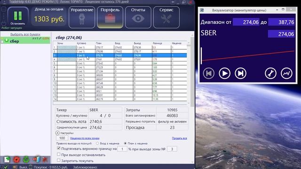Click the small window icon left of Остановить
The image size is (301, 169).
(x=4, y=9)
